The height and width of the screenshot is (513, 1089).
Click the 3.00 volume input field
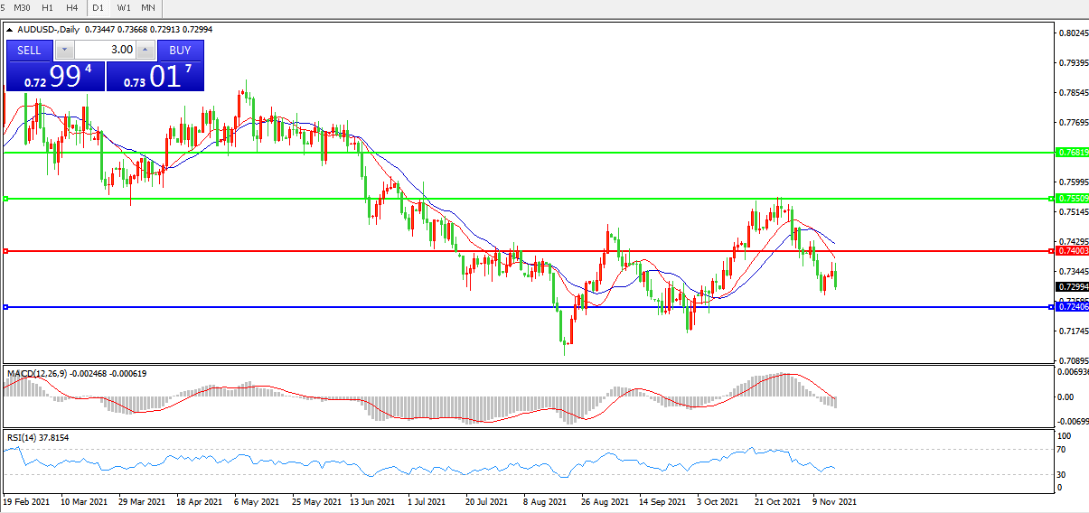pyautogui.click(x=104, y=50)
